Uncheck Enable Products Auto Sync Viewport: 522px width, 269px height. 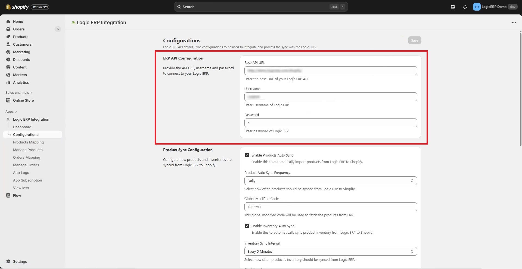[x=247, y=155]
